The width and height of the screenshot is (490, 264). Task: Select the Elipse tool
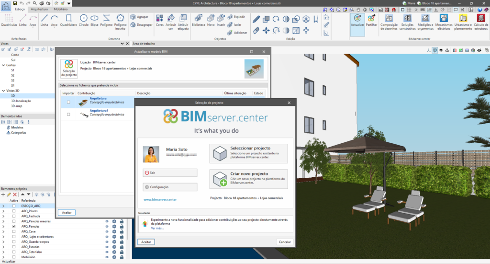(94, 20)
